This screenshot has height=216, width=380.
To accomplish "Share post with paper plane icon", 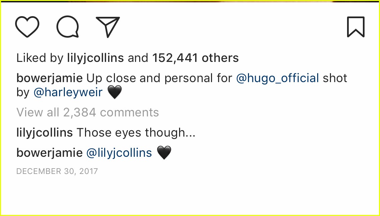I will coord(108,27).
